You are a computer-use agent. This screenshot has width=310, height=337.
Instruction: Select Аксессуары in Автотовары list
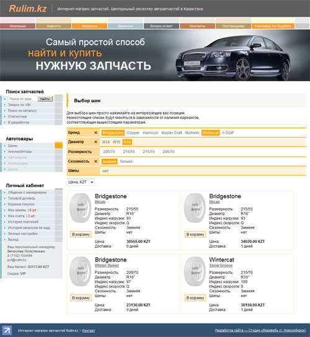(17, 163)
